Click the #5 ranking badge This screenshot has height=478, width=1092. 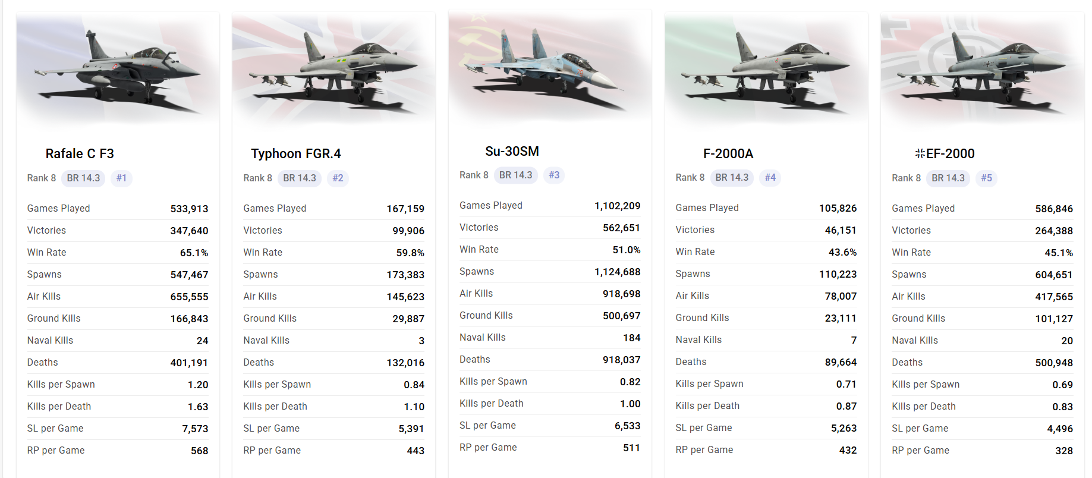coord(986,178)
